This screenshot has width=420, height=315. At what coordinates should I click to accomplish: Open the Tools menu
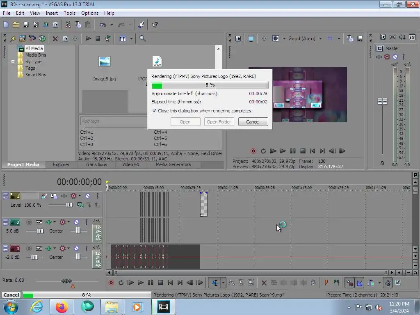69,13
